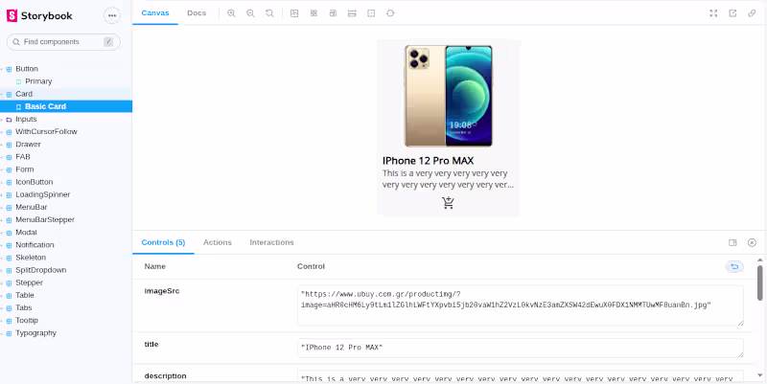Click the title control field
This screenshot has width=767, height=384.
[x=521, y=348]
